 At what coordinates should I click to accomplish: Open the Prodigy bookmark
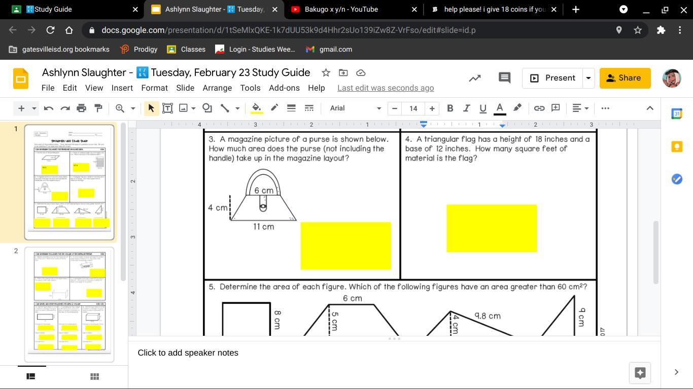(x=138, y=49)
